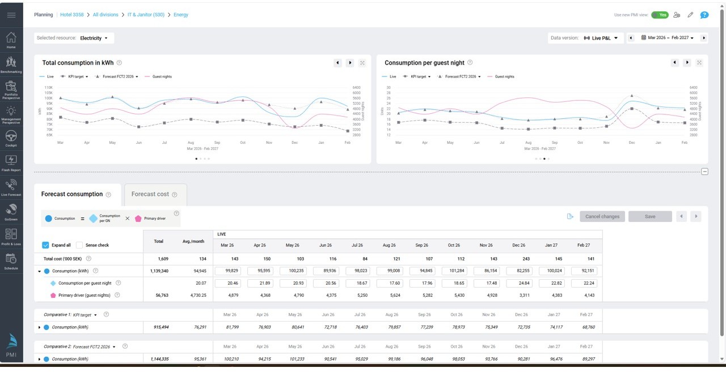
Task: Click the All divisions breadcrumb link
Action: pos(105,15)
